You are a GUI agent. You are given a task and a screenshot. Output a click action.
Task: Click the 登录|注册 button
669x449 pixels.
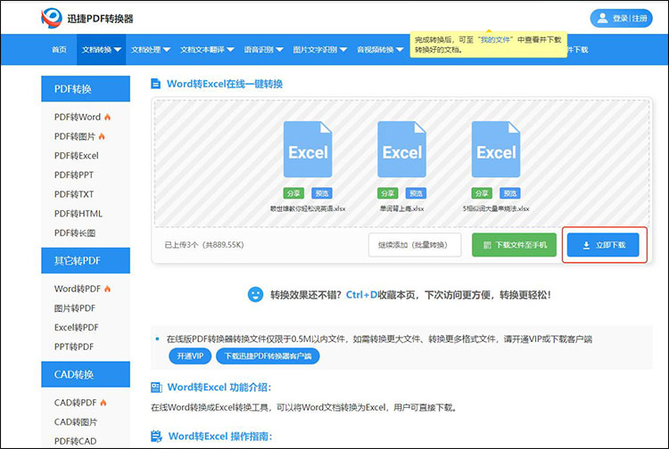click(621, 19)
